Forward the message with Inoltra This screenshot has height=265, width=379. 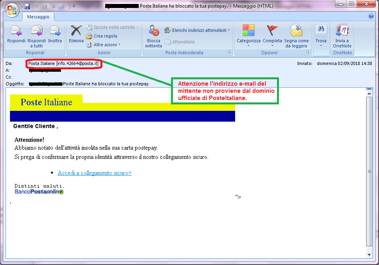(x=55, y=34)
